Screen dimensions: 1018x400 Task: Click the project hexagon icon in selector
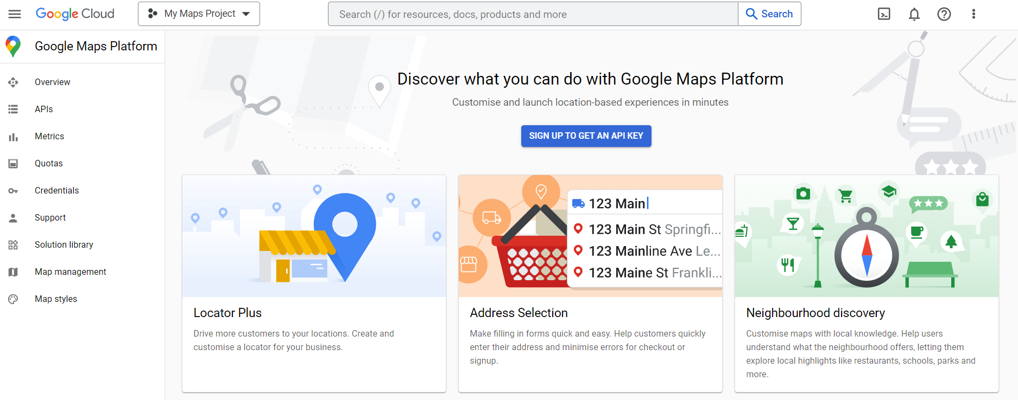(x=153, y=14)
